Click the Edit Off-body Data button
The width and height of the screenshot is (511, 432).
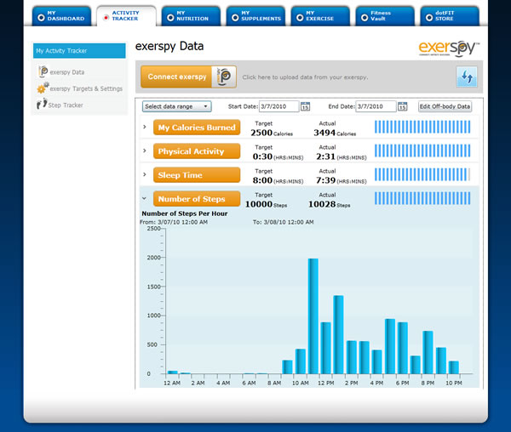[x=445, y=106]
